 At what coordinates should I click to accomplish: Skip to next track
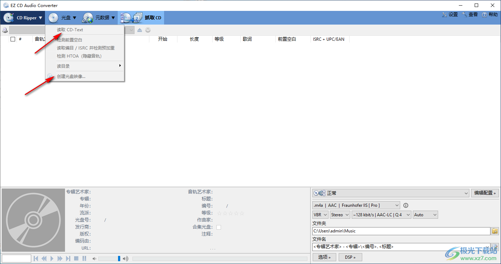(x=68, y=259)
